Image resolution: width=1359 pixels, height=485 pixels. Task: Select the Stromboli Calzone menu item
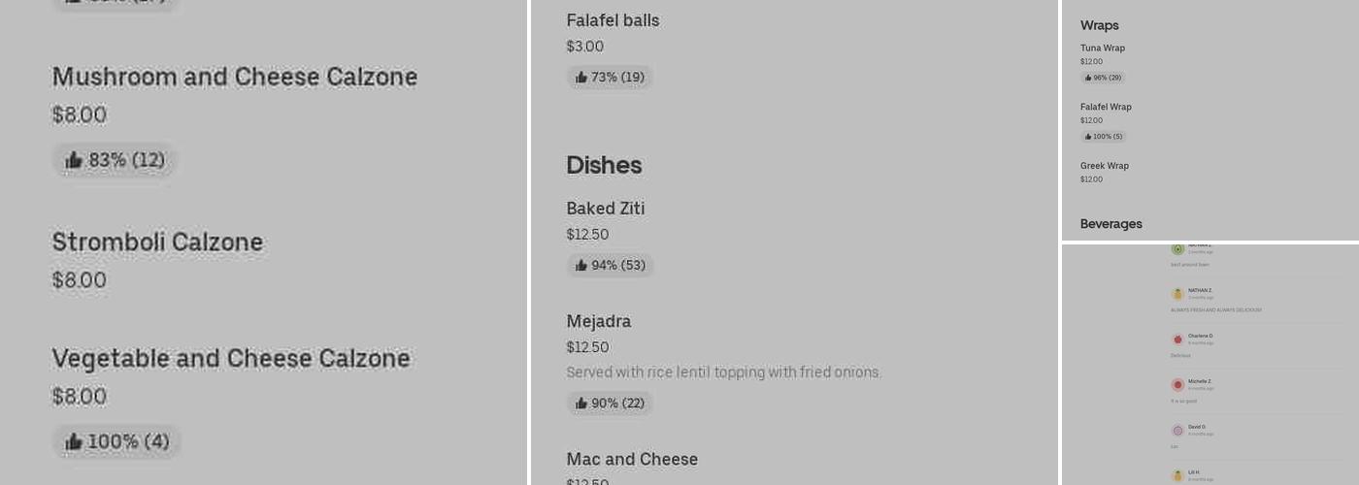click(157, 242)
